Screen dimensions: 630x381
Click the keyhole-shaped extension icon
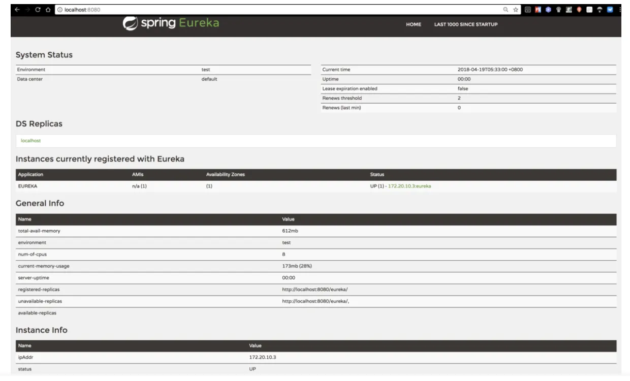559,9
